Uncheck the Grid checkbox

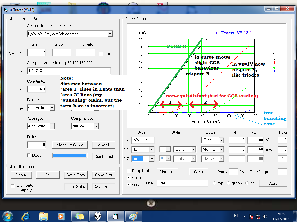128,184
